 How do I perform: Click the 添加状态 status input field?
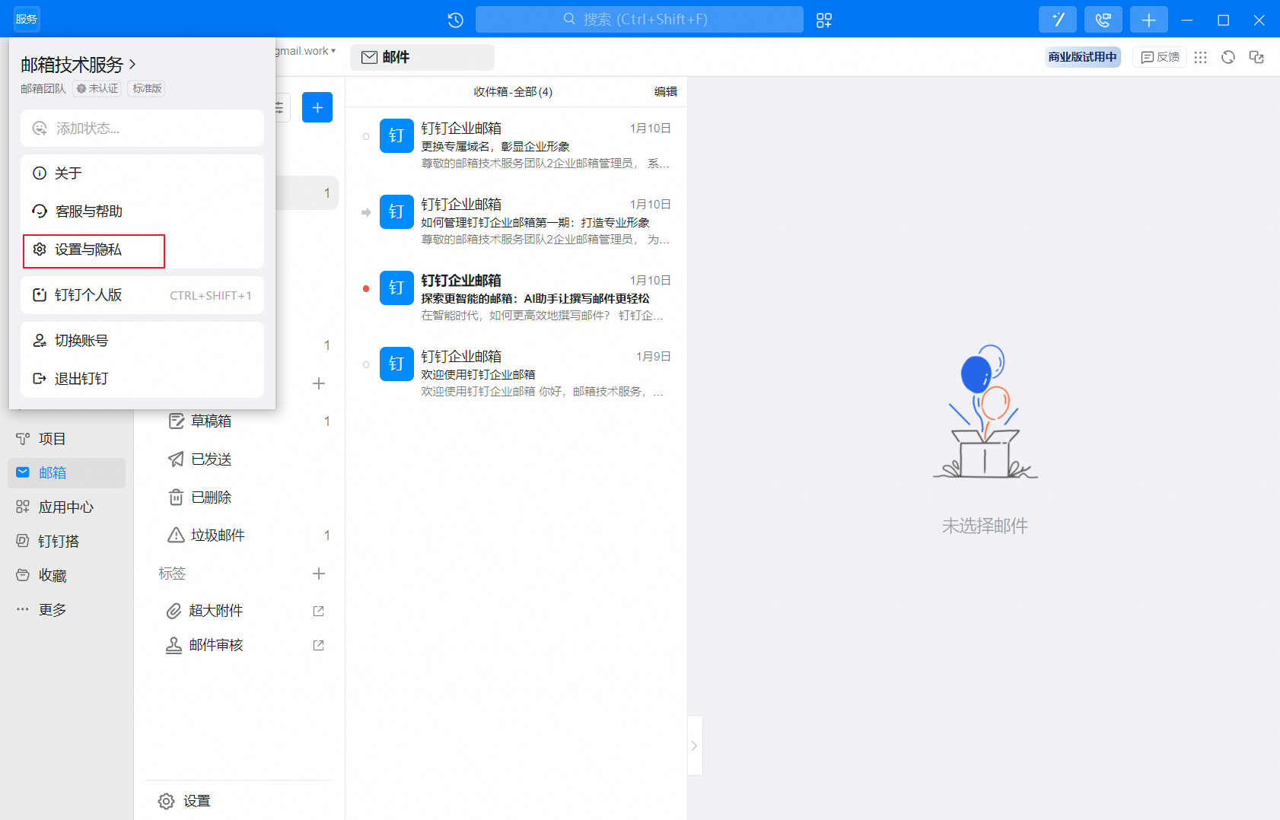142,129
